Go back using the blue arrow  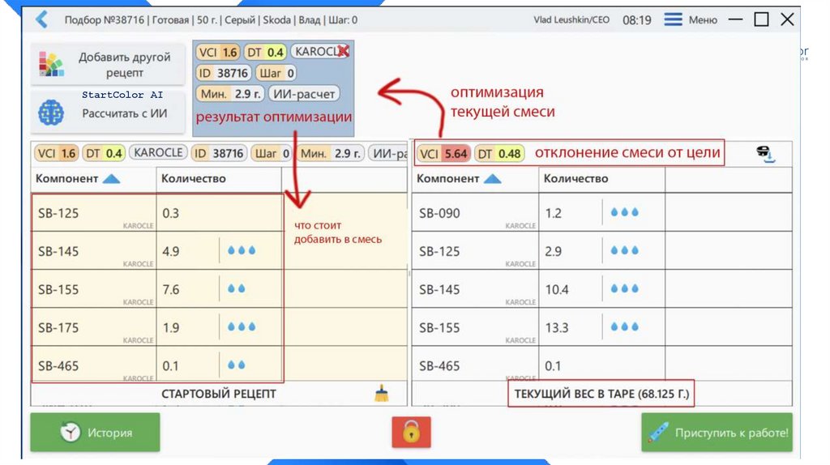[42, 19]
